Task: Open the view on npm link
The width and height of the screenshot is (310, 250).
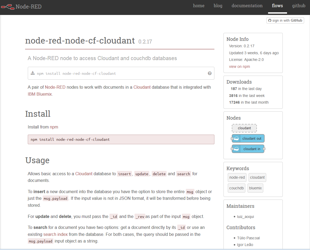Action: 240,67
